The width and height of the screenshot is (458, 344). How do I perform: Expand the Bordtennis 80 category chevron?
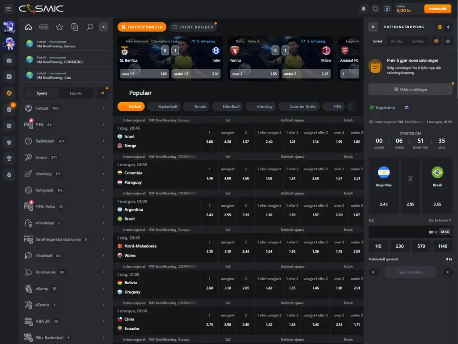coord(103,272)
